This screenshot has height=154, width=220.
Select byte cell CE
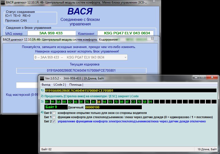[x=133, y=102]
